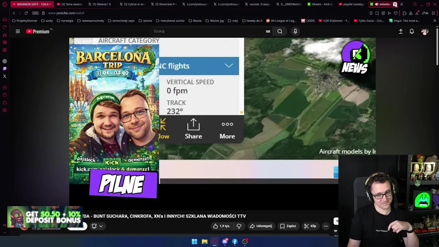Open Twitch in the Opera sidebar
The height and width of the screenshot is (247, 439).
(5, 69)
